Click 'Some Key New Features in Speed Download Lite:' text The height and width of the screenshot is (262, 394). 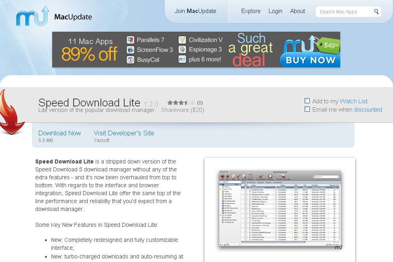(x=97, y=225)
